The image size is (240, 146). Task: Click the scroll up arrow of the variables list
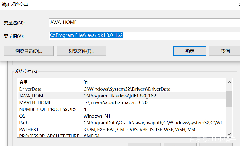pos(229,82)
